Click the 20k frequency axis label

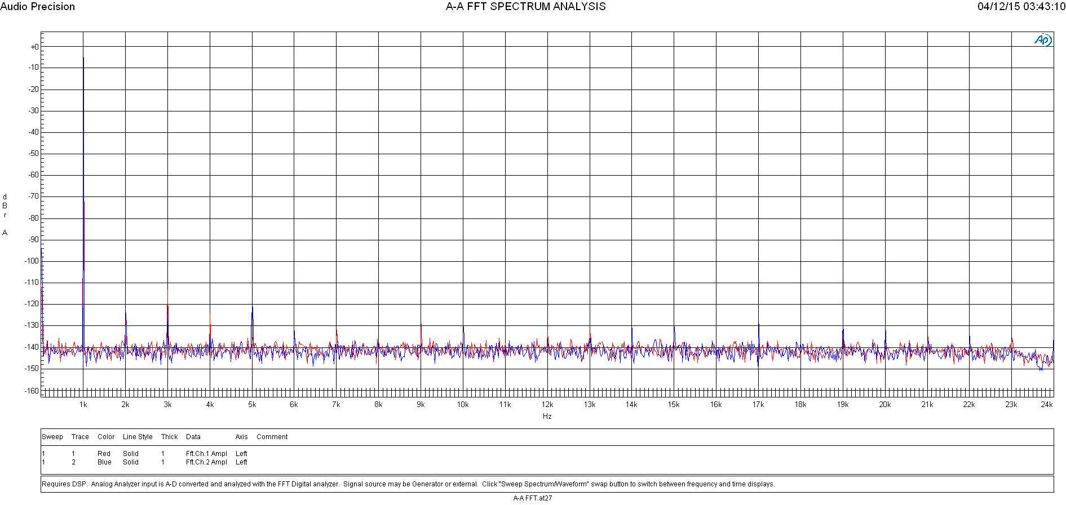click(884, 405)
